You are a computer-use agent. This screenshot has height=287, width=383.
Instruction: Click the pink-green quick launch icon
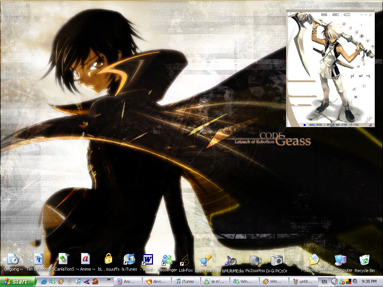point(87,281)
